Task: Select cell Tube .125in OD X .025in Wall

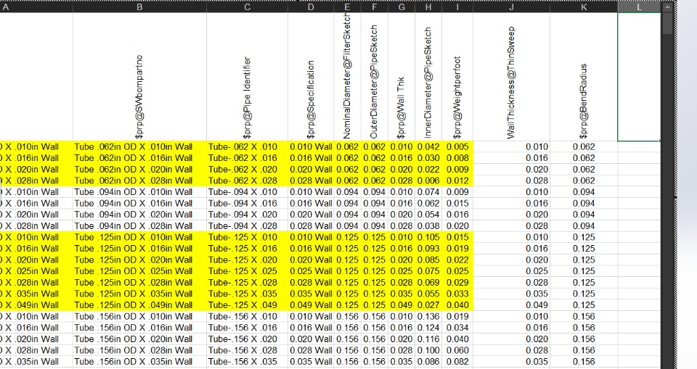Action: click(x=139, y=271)
